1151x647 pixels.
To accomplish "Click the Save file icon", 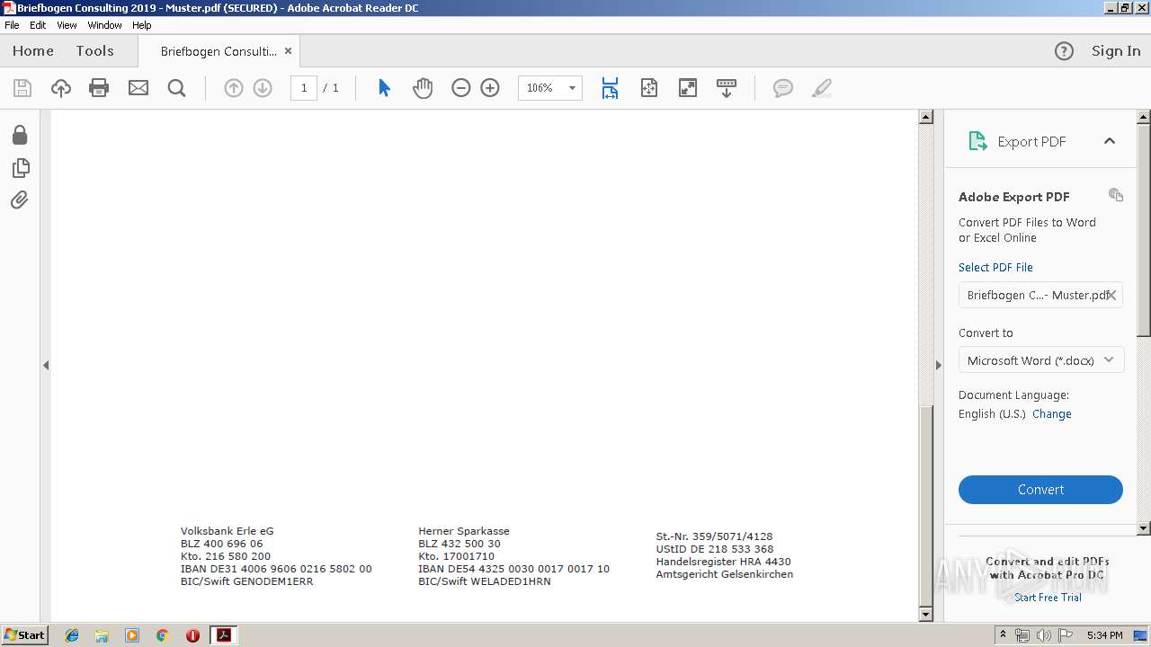I will [x=22, y=88].
